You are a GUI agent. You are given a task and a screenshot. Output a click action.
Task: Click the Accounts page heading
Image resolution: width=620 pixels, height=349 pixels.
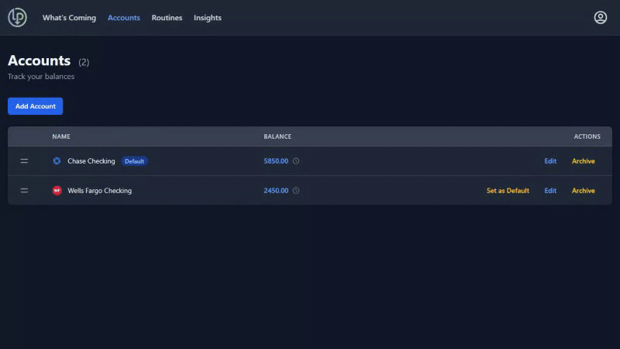click(x=40, y=60)
